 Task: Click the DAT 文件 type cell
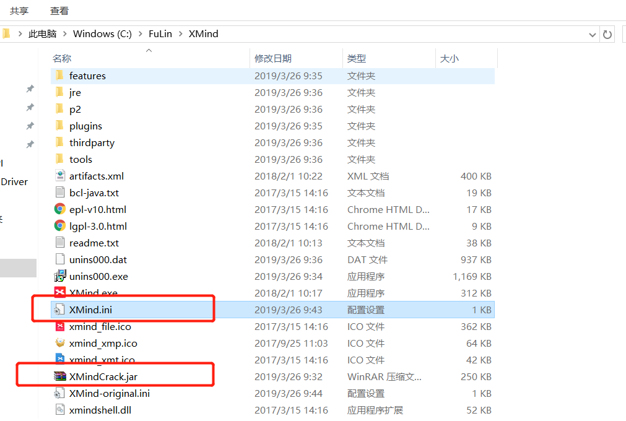coord(367,260)
